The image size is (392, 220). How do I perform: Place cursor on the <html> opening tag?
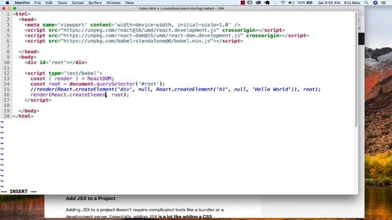[21, 14]
